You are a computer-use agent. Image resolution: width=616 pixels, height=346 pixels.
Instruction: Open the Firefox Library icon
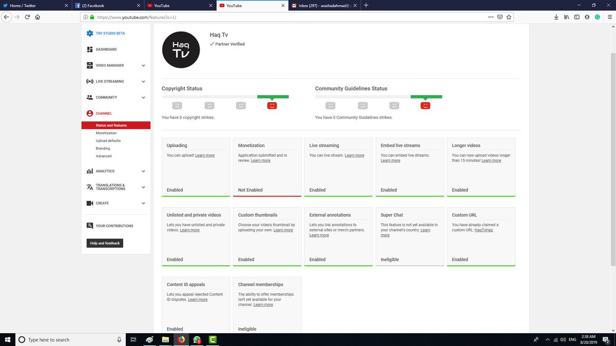pos(567,16)
